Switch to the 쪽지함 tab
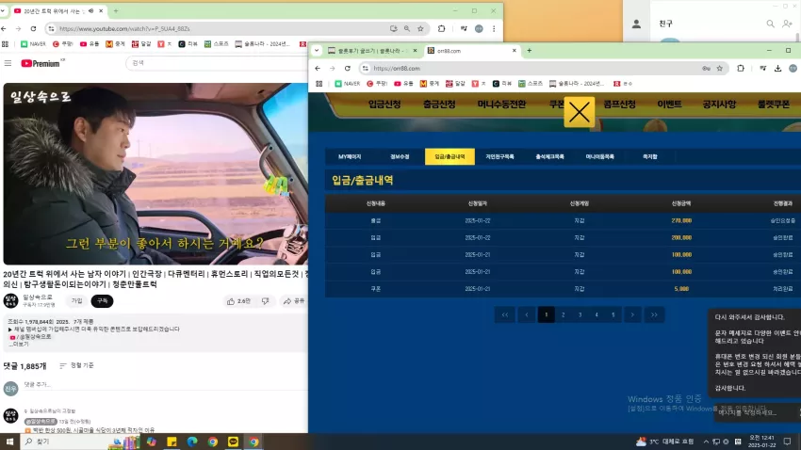The height and width of the screenshot is (450, 801). (650, 156)
